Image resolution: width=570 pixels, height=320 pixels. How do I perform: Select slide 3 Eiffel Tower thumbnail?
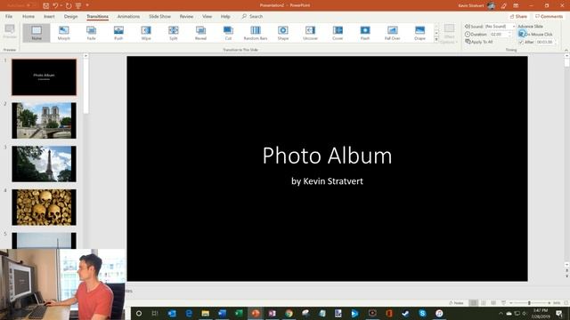pos(44,164)
